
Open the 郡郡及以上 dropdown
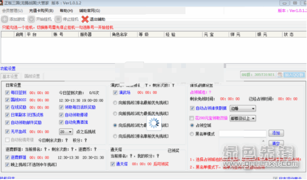click(243, 118)
